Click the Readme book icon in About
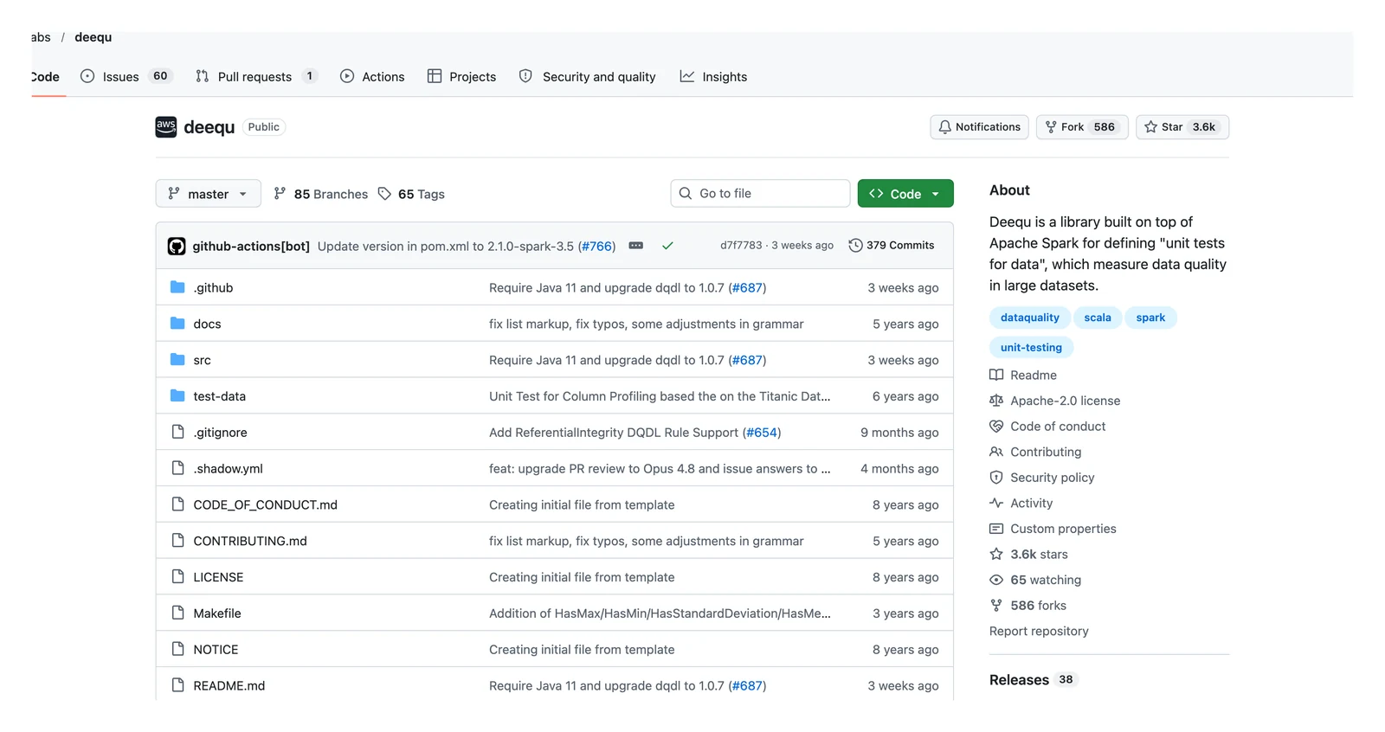Screen dimensions: 1385x732 point(996,376)
